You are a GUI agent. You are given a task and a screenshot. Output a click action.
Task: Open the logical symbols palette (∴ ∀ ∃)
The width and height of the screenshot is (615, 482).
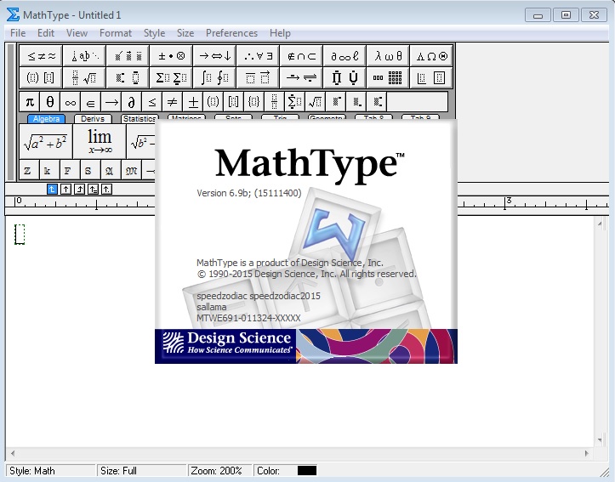258,56
